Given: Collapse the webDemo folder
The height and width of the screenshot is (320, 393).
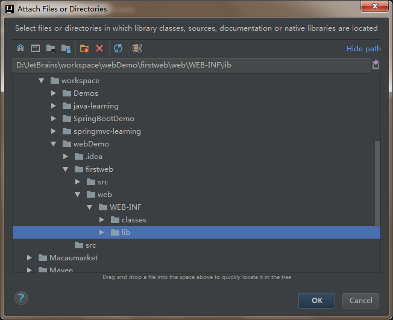Looking at the screenshot, I should pos(54,144).
